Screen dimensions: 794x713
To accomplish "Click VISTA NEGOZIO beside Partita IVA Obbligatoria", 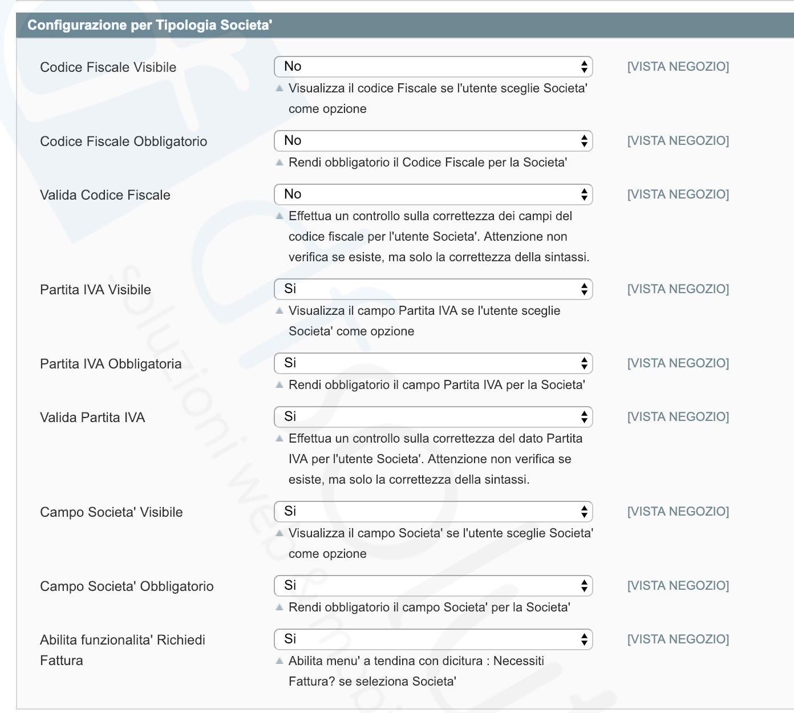I will click(x=678, y=363).
